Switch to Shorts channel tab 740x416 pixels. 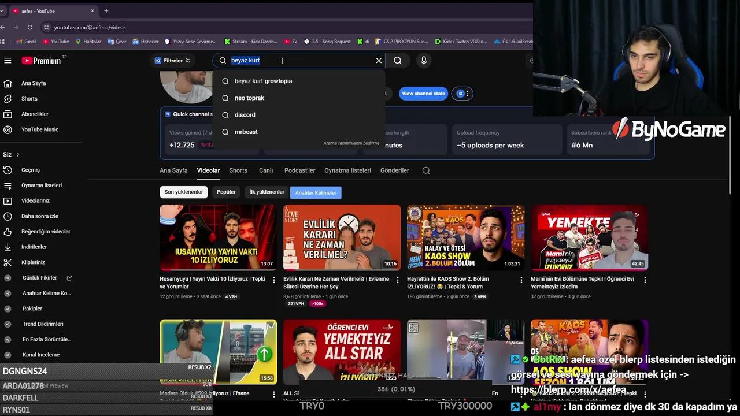[238, 170]
